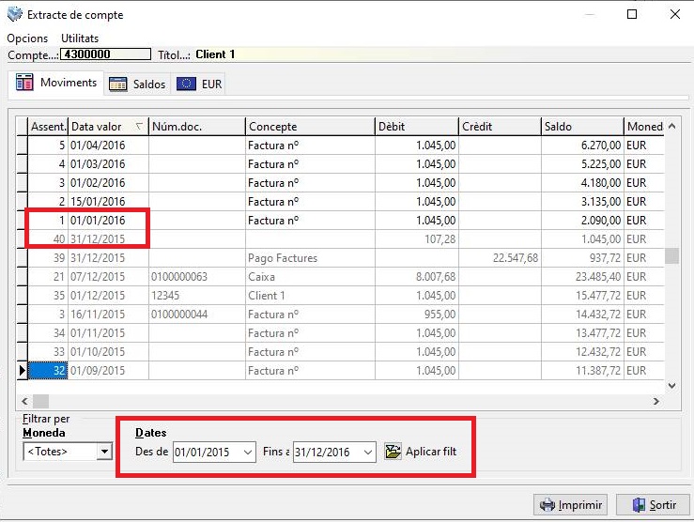Expand the Des de date picker
The height and width of the screenshot is (522, 694).
click(248, 453)
